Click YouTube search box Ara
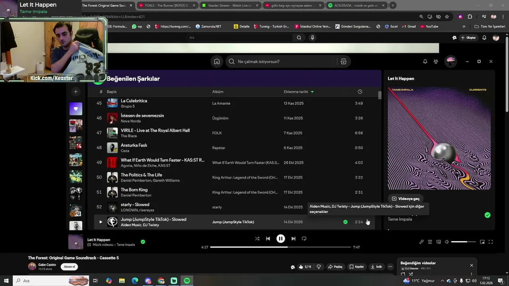The width and height of the screenshot is (509, 286). pyautogui.click(x=240, y=38)
